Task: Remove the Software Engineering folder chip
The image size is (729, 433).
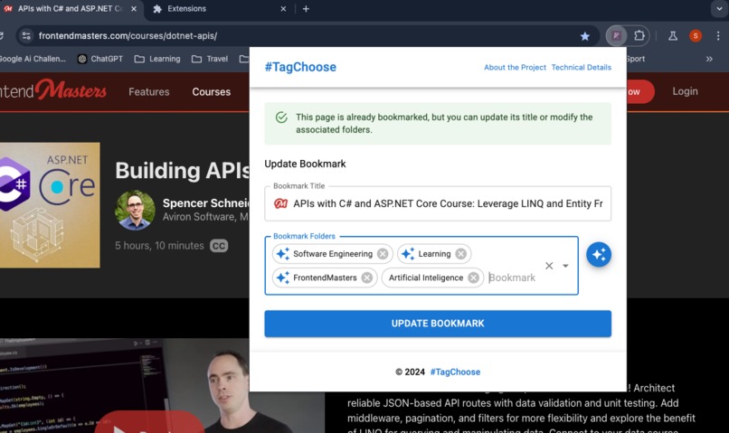Action: pyautogui.click(x=383, y=254)
